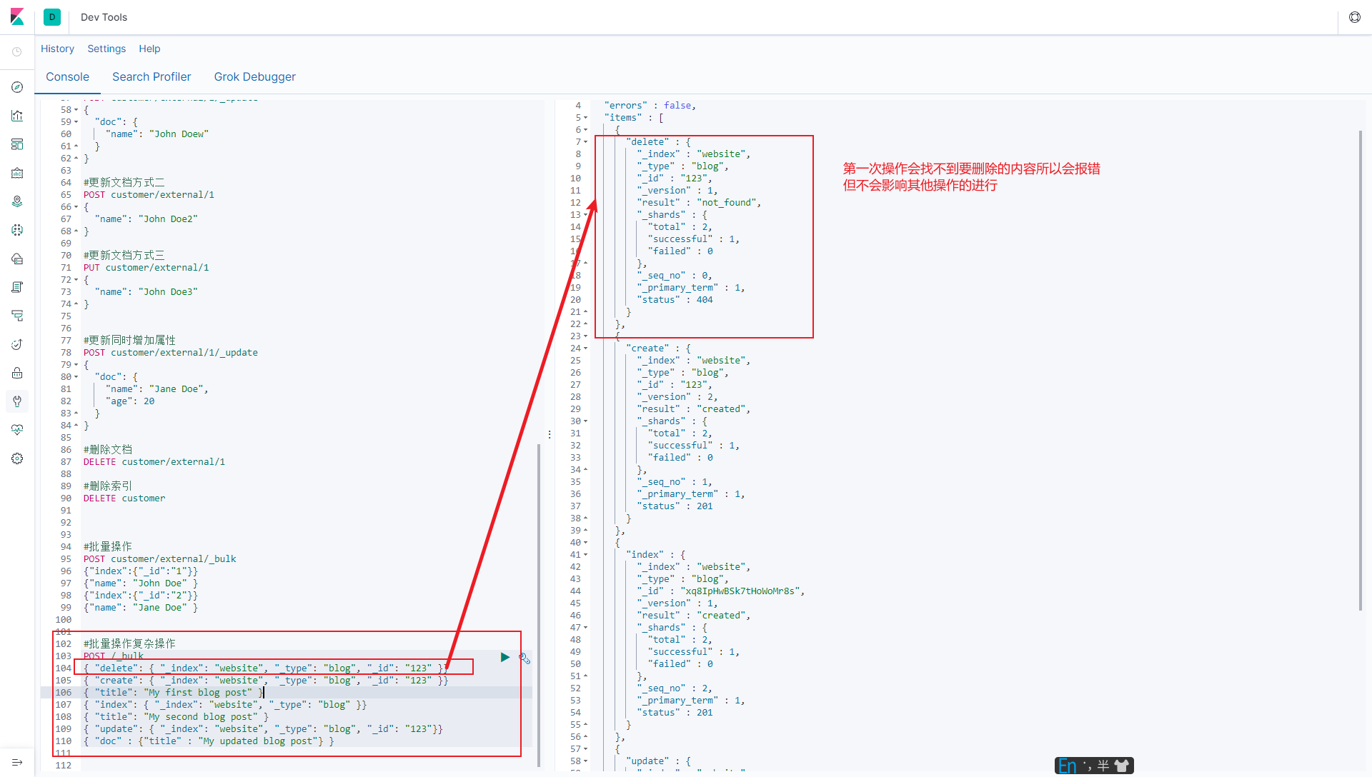Collapse editor block at line 72
The width and height of the screenshot is (1372, 777).
point(76,280)
